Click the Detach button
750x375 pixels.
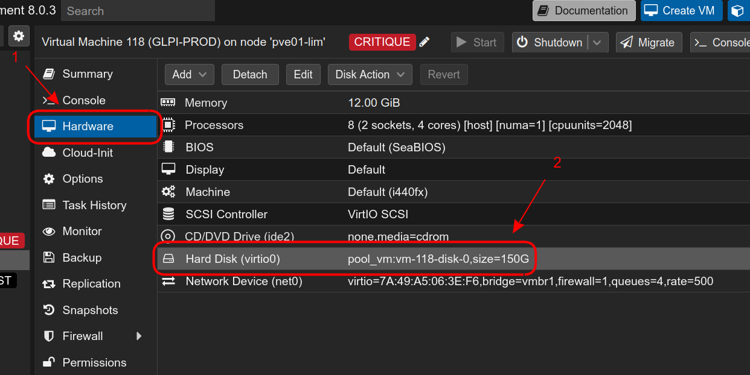(250, 74)
